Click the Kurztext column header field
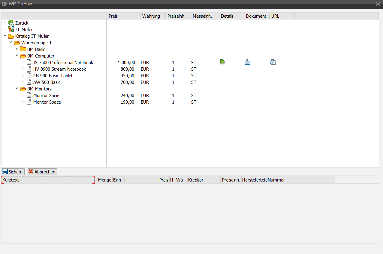The height and width of the screenshot is (254, 383). pos(48,180)
